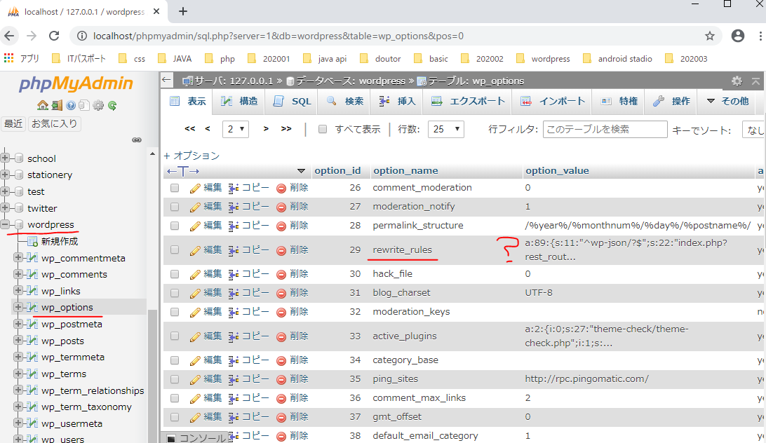Image resolution: width=766 pixels, height=443 pixels.
Task: Open a new browser tab
Action: pyautogui.click(x=182, y=11)
